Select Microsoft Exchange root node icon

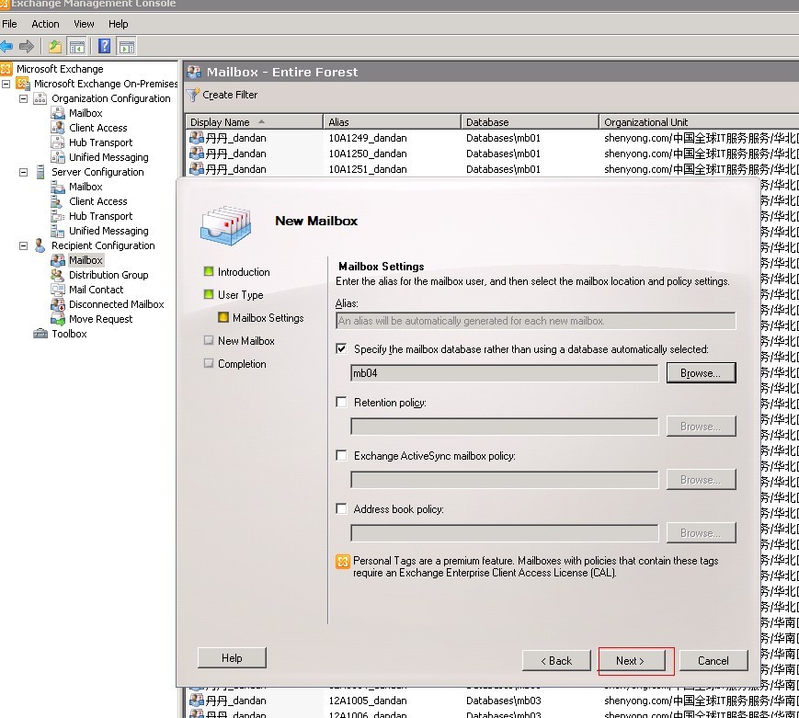pos(6,69)
